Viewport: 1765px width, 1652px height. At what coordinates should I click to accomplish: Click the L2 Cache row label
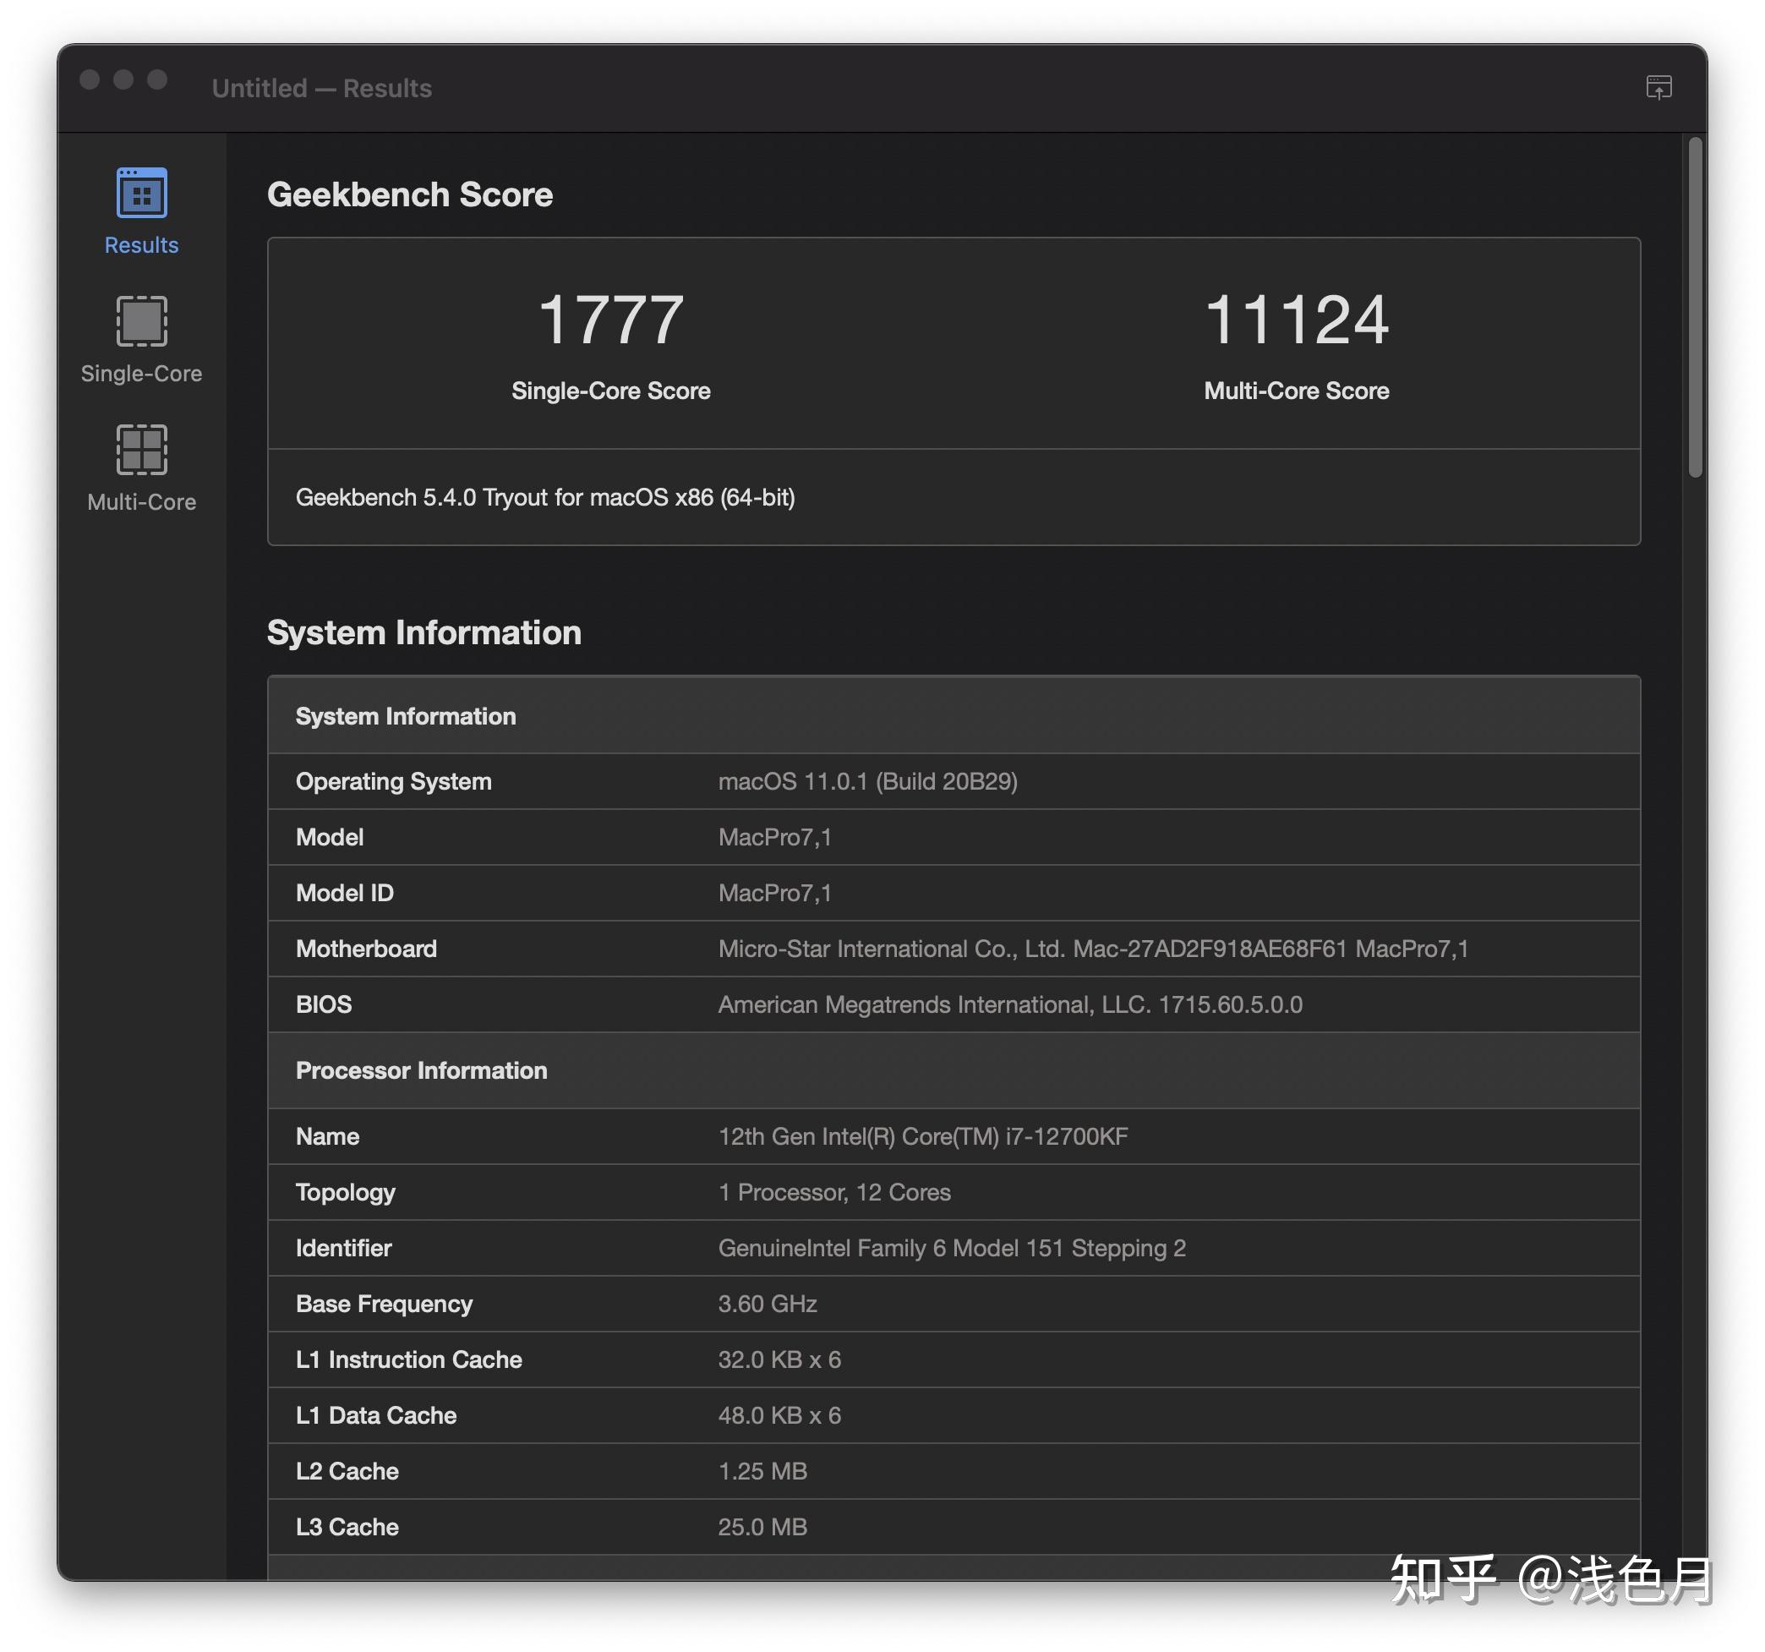pos(347,1472)
